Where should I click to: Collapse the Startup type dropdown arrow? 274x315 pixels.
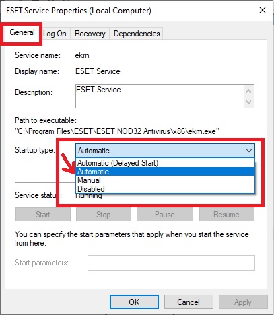coord(248,151)
